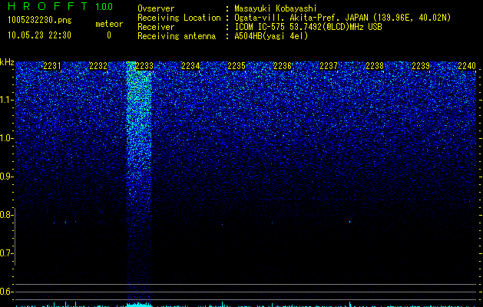Click the 0.6 kHz axis label
Viewport: 483px width, 307px height.
(x=6, y=292)
